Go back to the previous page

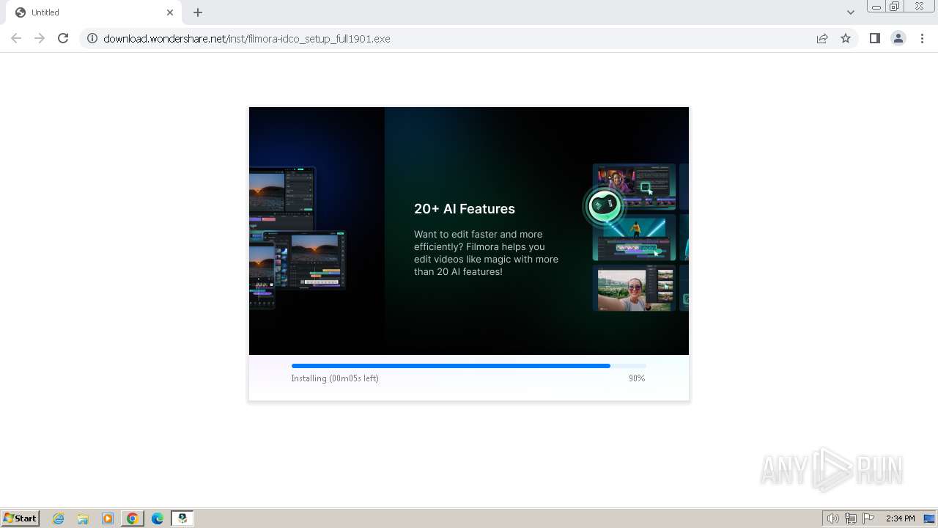[x=16, y=38]
